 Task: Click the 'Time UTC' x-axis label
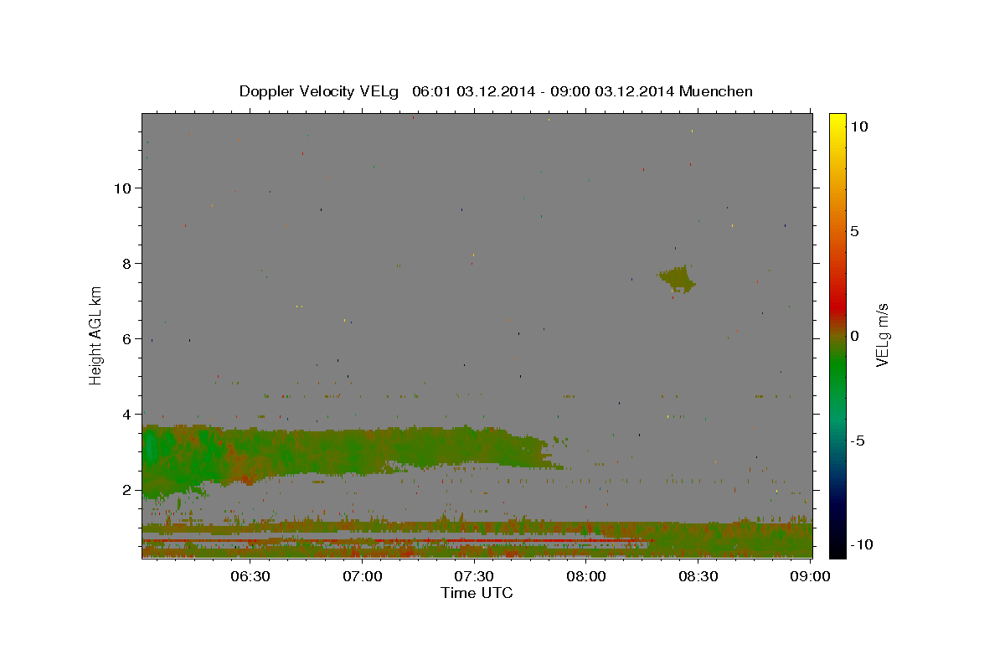(477, 593)
